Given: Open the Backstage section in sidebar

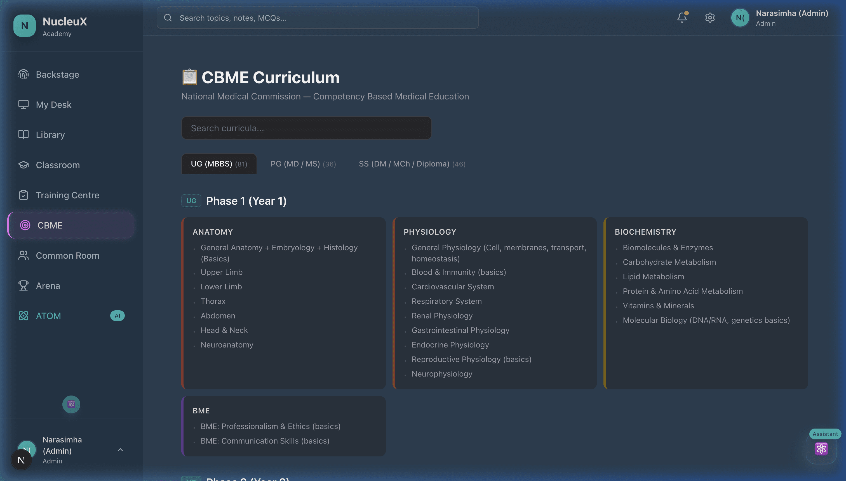Looking at the screenshot, I should (x=57, y=74).
